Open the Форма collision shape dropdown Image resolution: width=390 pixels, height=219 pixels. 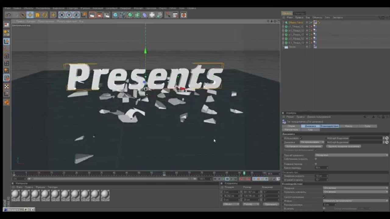(356, 201)
